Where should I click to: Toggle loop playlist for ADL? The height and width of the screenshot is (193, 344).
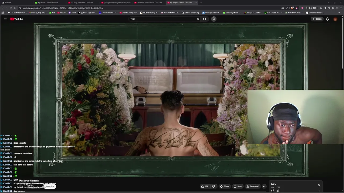pyautogui.click(x=273, y=191)
